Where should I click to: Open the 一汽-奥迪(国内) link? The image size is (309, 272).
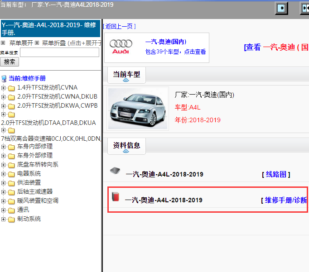point(166,42)
